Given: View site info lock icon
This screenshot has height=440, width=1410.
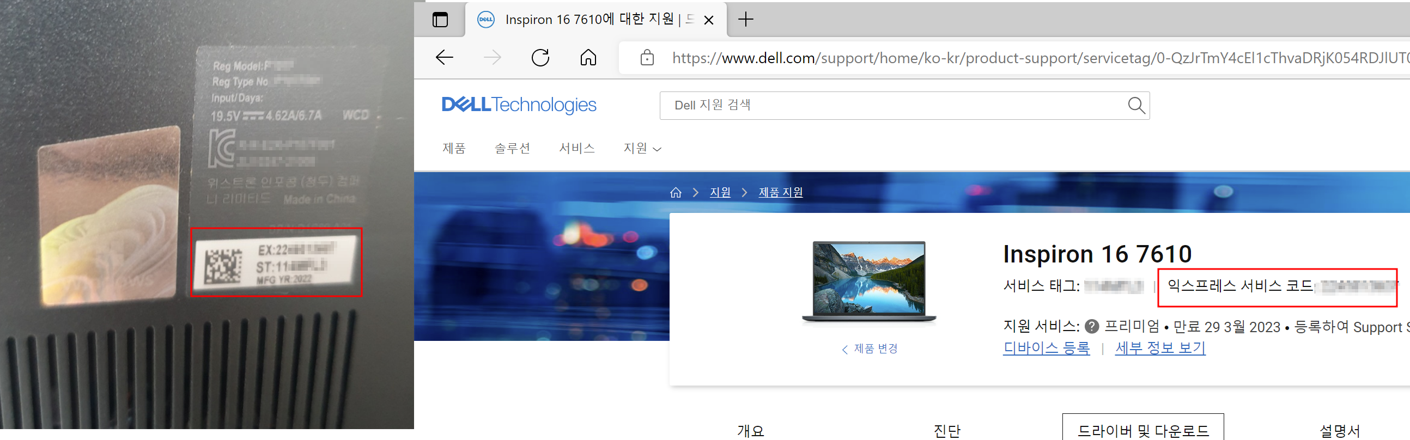Looking at the screenshot, I should (647, 58).
